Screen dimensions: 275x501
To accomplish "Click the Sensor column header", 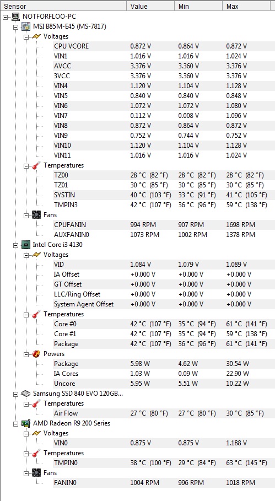I will pyautogui.click(x=63, y=6).
